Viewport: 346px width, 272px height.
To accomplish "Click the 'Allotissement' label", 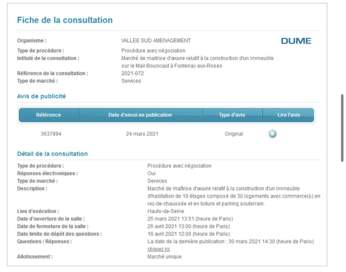I will (35, 257).
